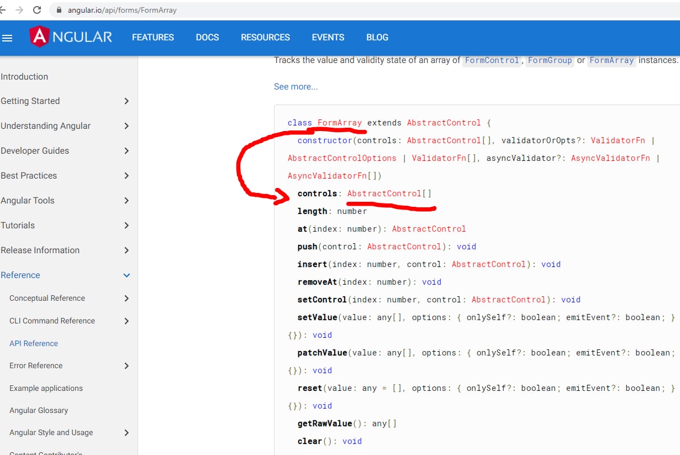This screenshot has width=680, height=455.
Task: Open Example applications in the sidebar
Action: point(46,389)
